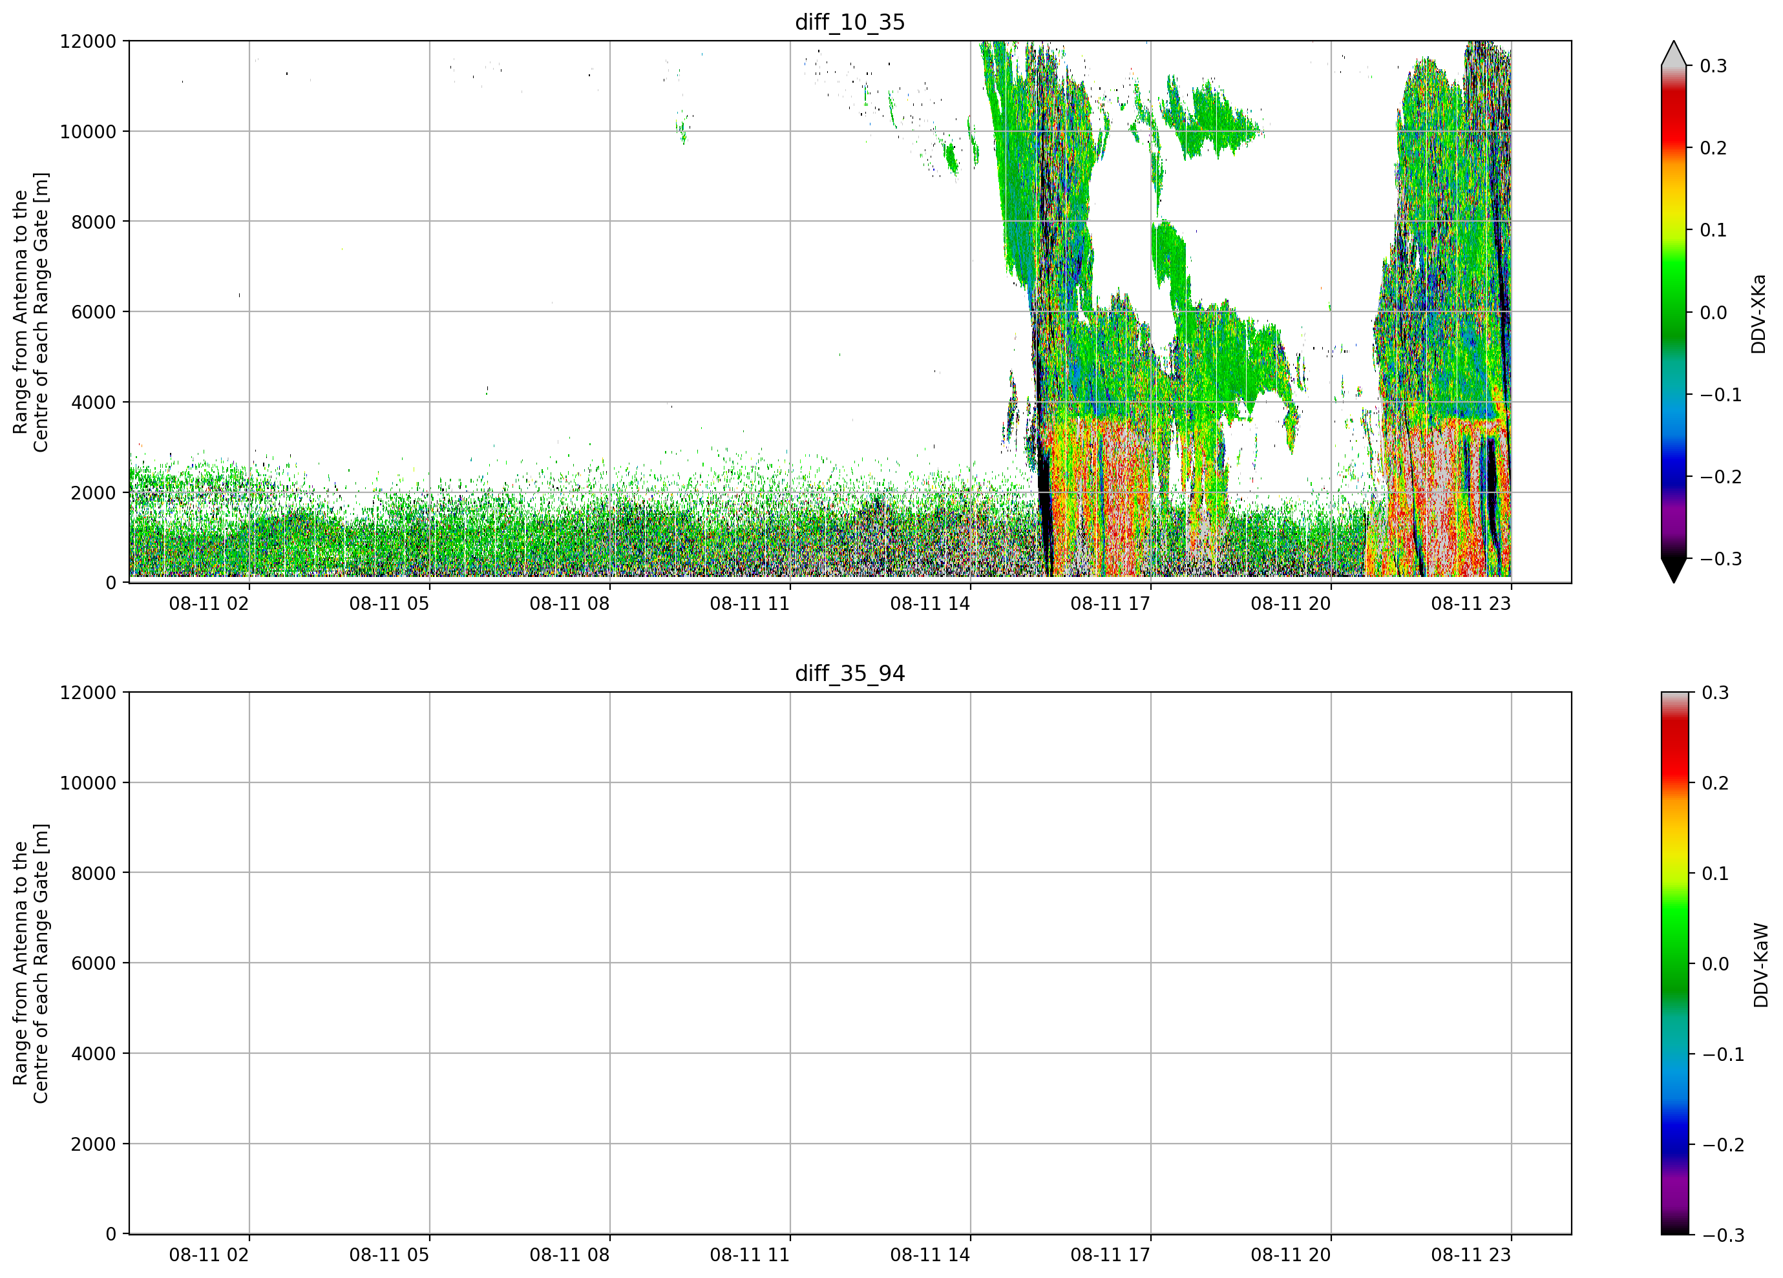Click the 0 y-tick in the diff_35_94 plot
This screenshot has width=1783, height=1278.
[x=111, y=1235]
